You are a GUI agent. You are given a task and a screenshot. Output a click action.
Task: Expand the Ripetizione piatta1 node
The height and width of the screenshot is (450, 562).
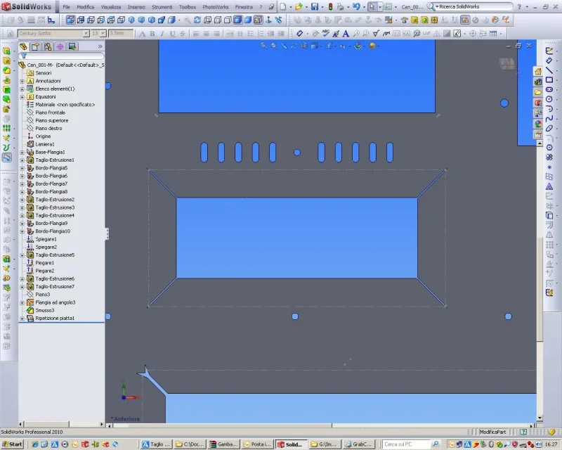(22, 319)
